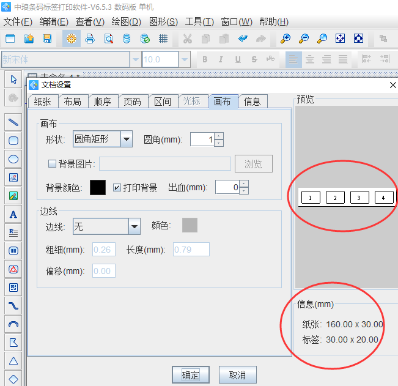398x386 pixels.
Task: Uncheck the 打印背景 checkbox
Action: 117,187
